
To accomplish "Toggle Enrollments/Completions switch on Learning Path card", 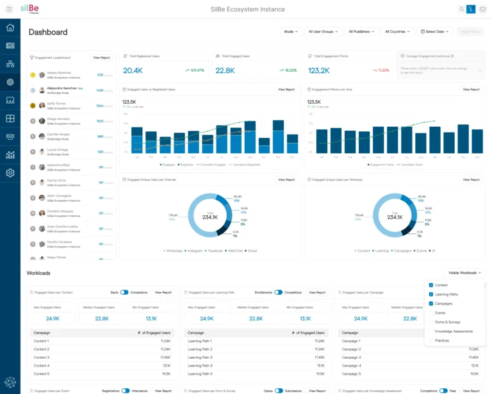I will [x=278, y=292].
